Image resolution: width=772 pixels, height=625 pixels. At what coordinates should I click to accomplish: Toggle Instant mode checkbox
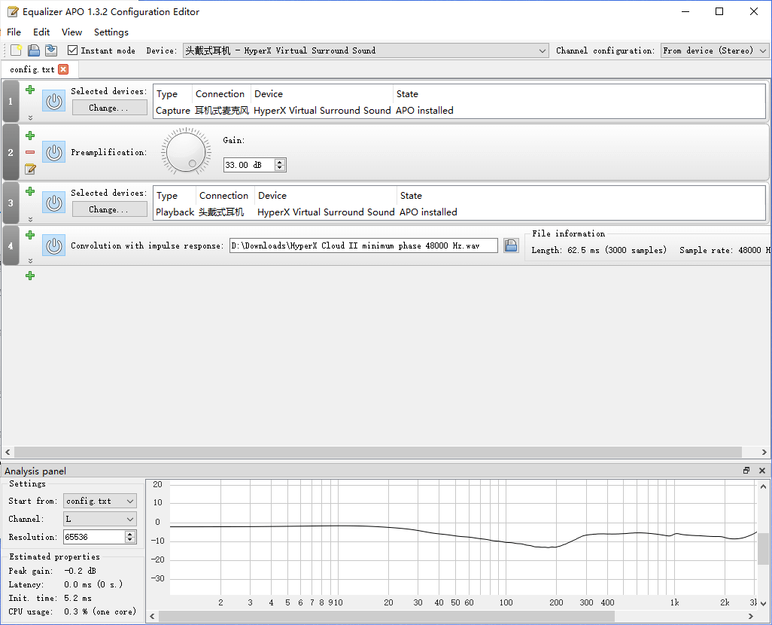[71, 50]
